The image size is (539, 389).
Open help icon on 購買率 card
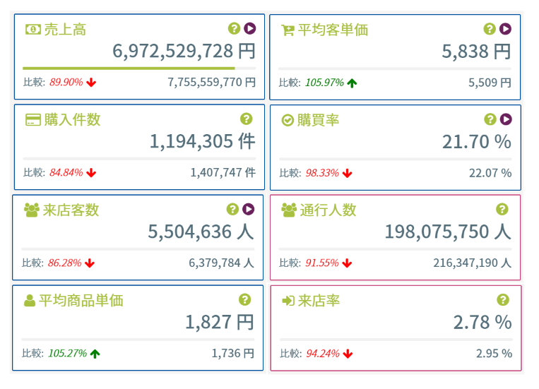coord(490,119)
